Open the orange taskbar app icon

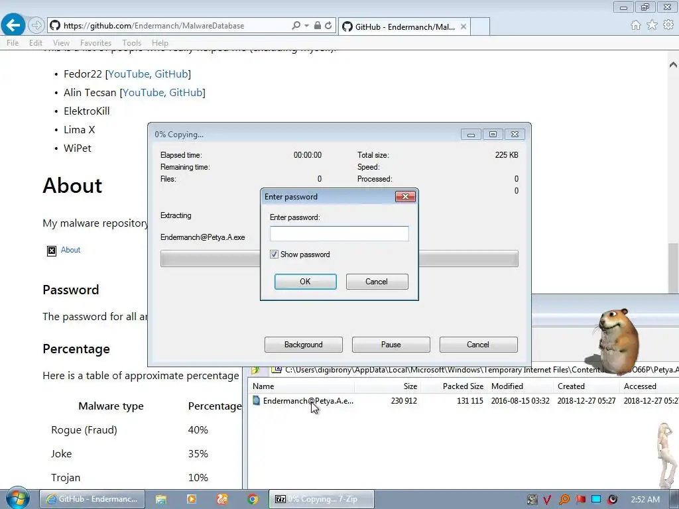[222, 499]
